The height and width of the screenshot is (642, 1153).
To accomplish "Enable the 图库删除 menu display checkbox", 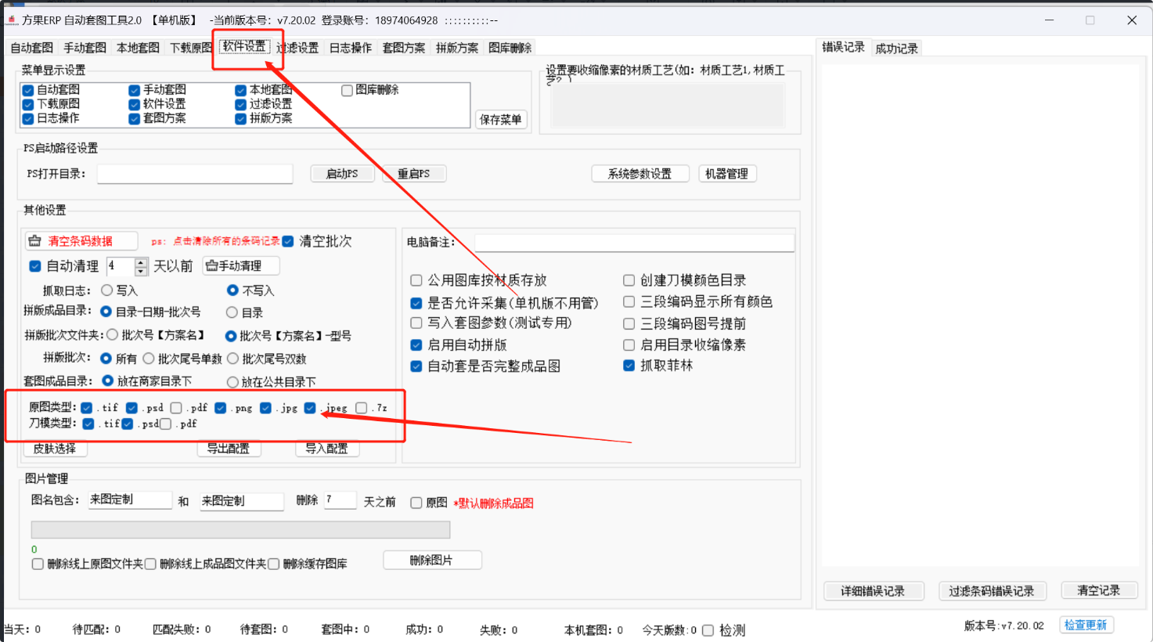I will [347, 90].
